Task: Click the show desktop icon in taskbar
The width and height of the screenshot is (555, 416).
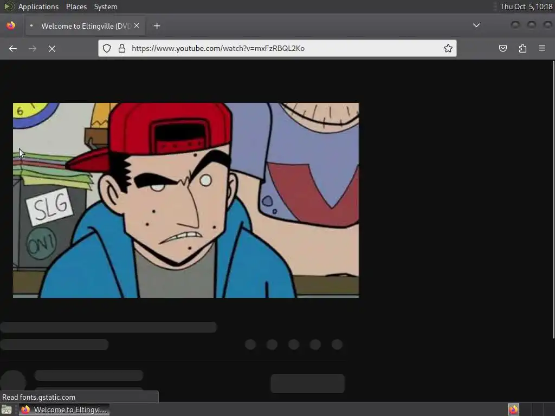Action: coord(7,409)
